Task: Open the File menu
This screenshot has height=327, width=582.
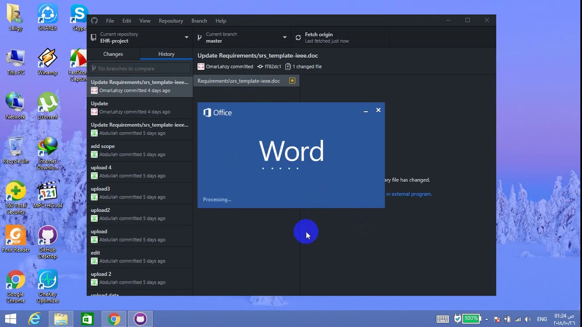Action: click(110, 20)
